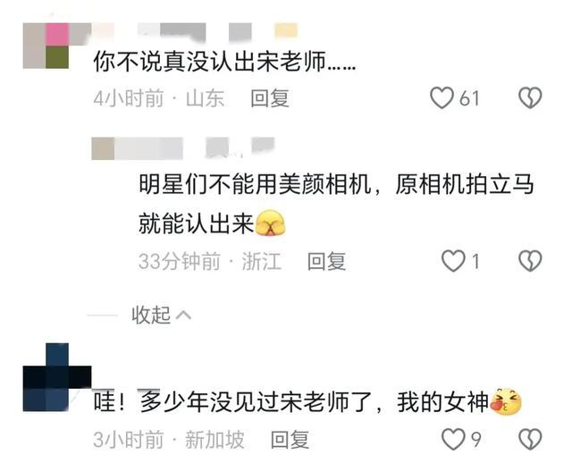Select reply text 明星们不能用美颜相机

pos(255,184)
